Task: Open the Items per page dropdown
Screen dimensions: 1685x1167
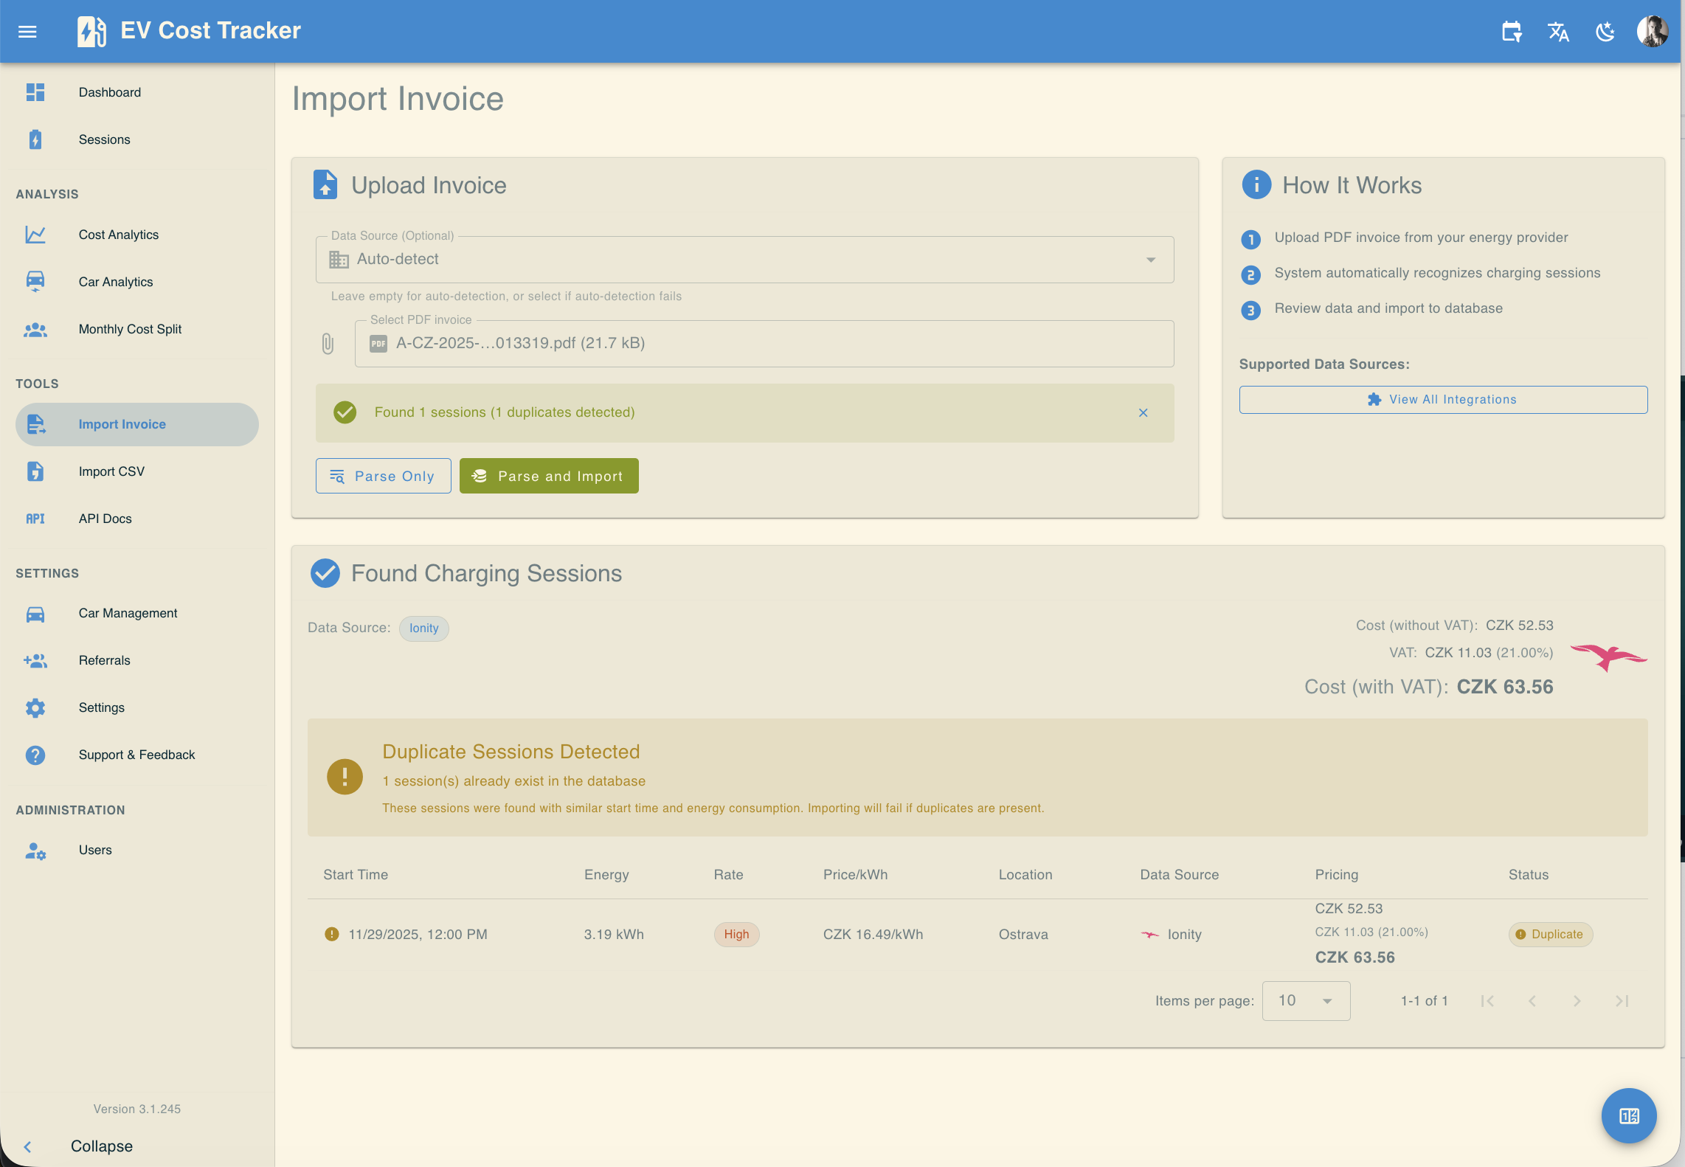Action: point(1305,1001)
